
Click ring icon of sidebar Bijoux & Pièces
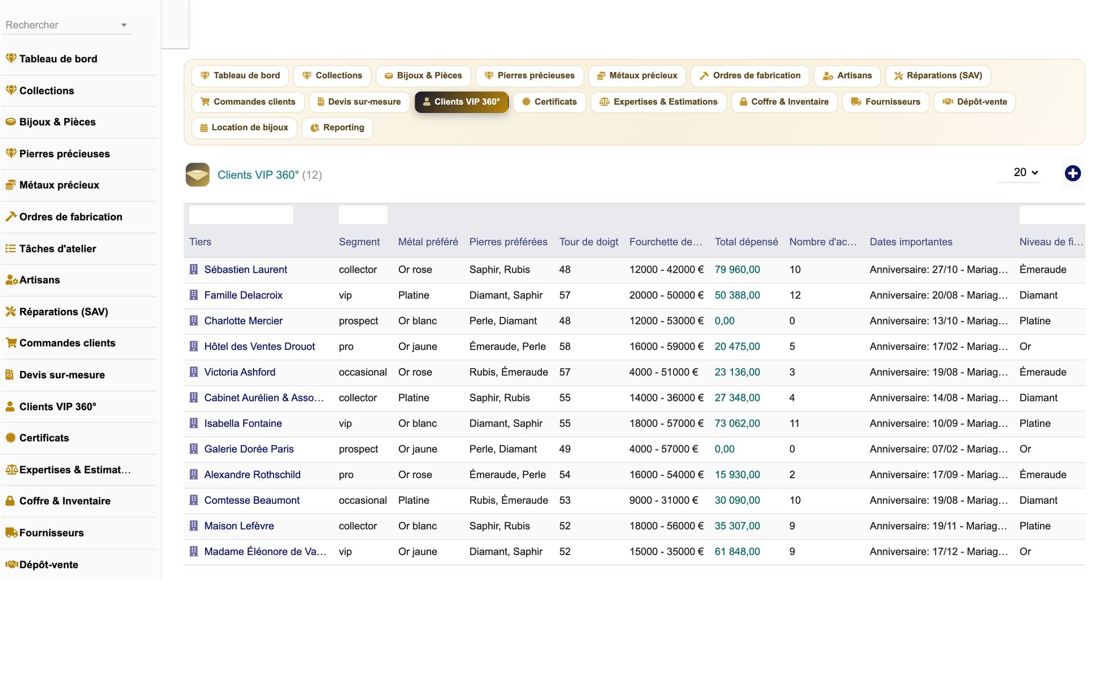tap(11, 121)
